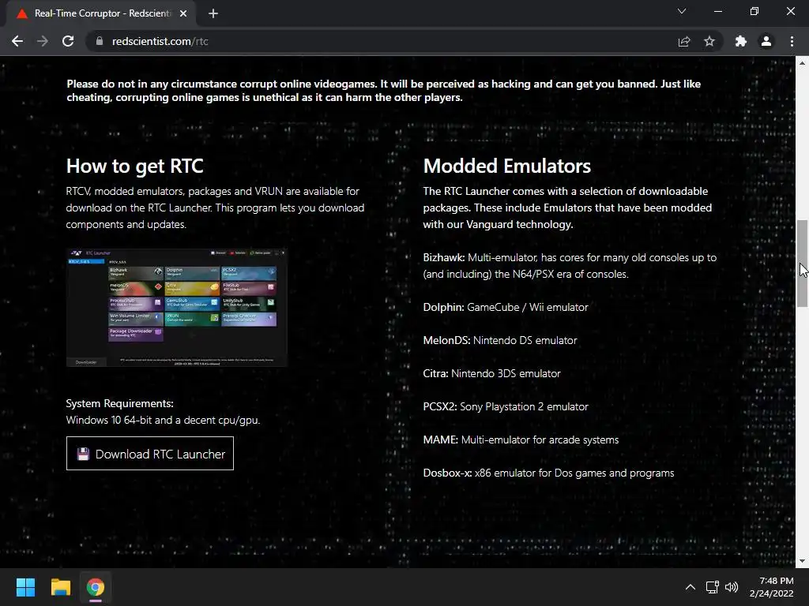This screenshot has width=809, height=606.
Task: Click the Download RTC Launcher button
Action: [x=149, y=454]
